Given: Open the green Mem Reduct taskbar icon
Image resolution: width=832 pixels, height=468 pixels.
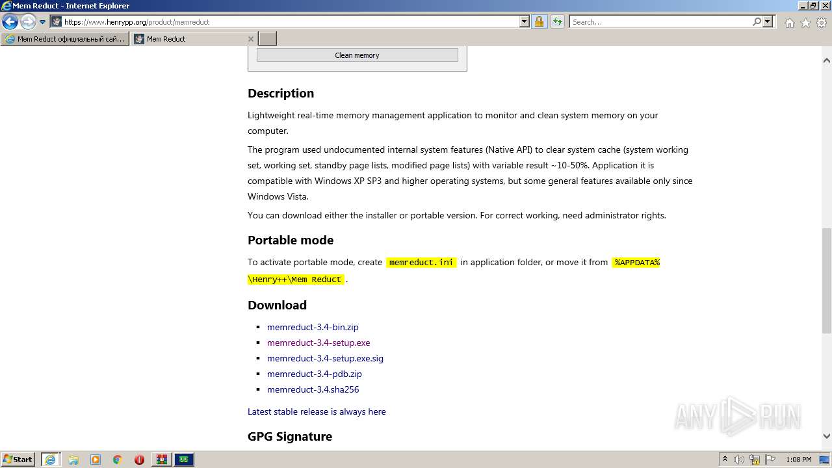Looking at the screenshot, I should click(x=185, y=460).
